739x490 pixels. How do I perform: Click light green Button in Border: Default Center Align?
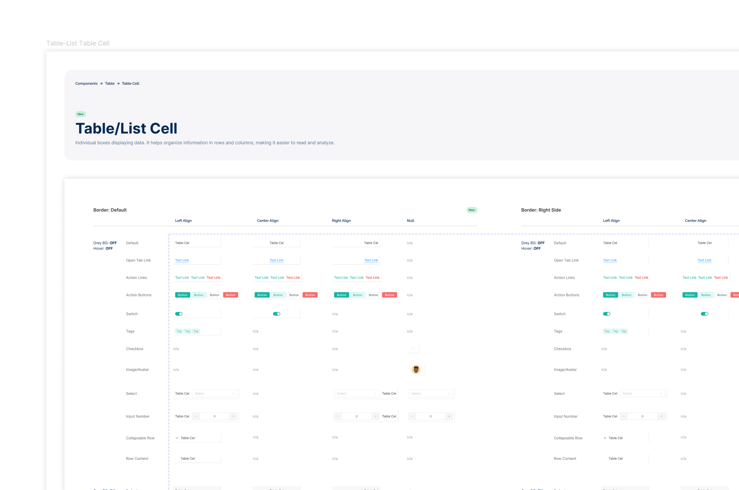click(278, 295)
